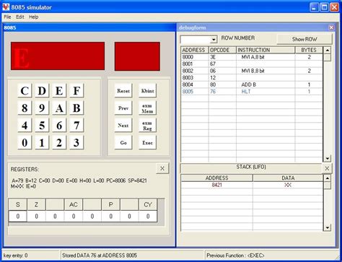Click the STACK (LIFO) header button

251,167
